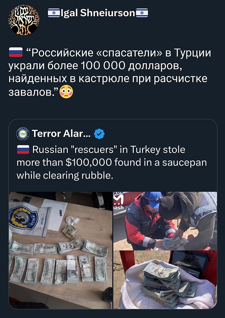Open the quoted tweet's English text
The width and height of the screenshot is (225, 318).
pos(111,163)
